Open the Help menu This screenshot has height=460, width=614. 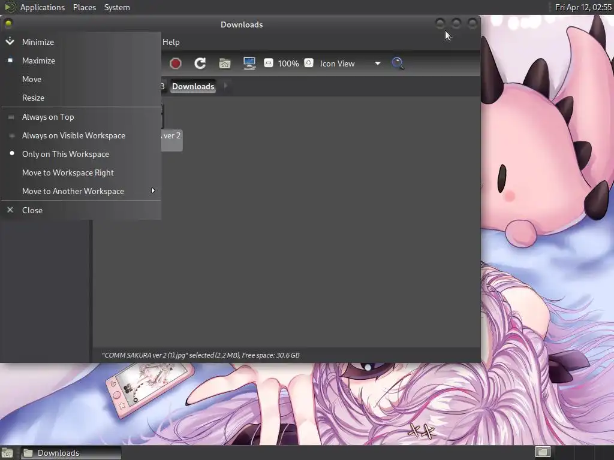click(x=171, y=43)
